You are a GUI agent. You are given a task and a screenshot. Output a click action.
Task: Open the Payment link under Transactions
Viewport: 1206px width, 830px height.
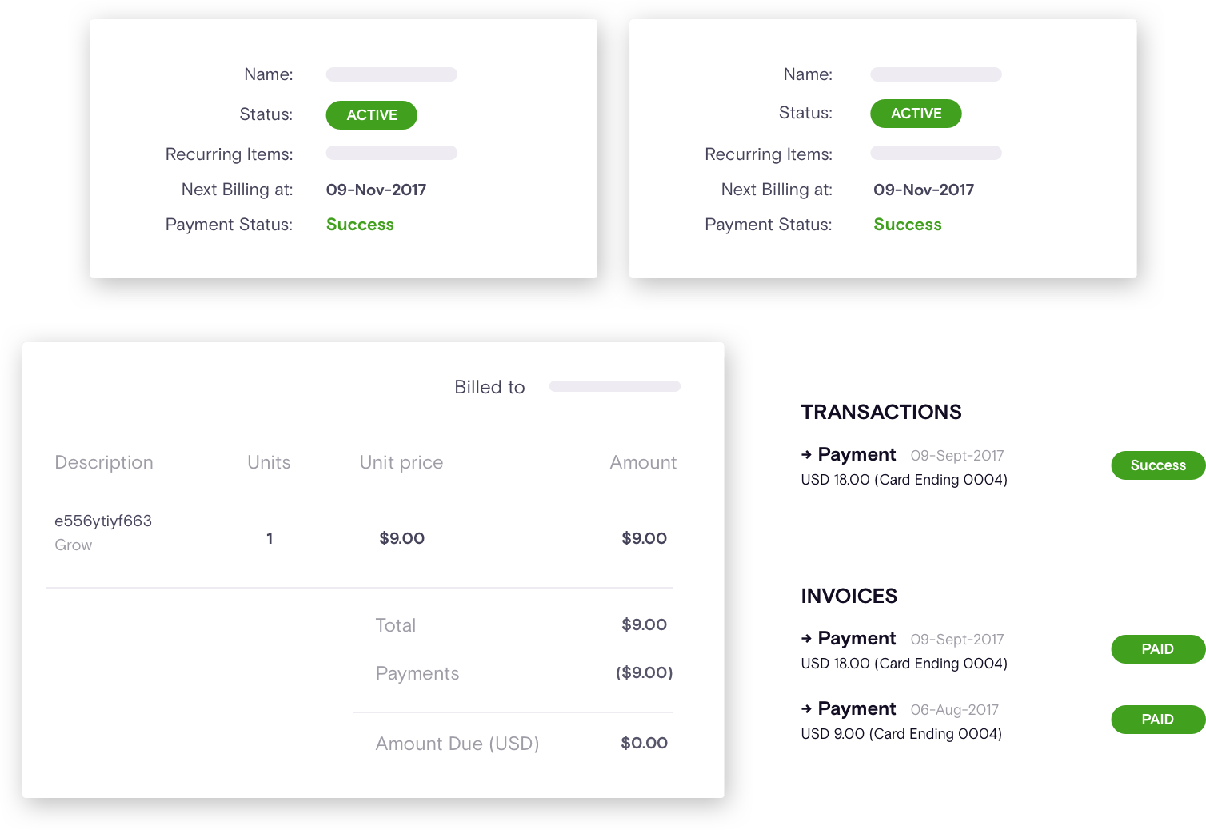tap(857, 455)
